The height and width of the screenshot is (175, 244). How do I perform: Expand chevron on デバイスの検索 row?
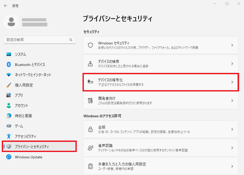232,64
